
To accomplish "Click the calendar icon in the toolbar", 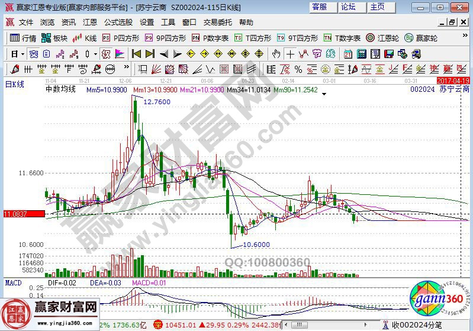I will point(347,53).
